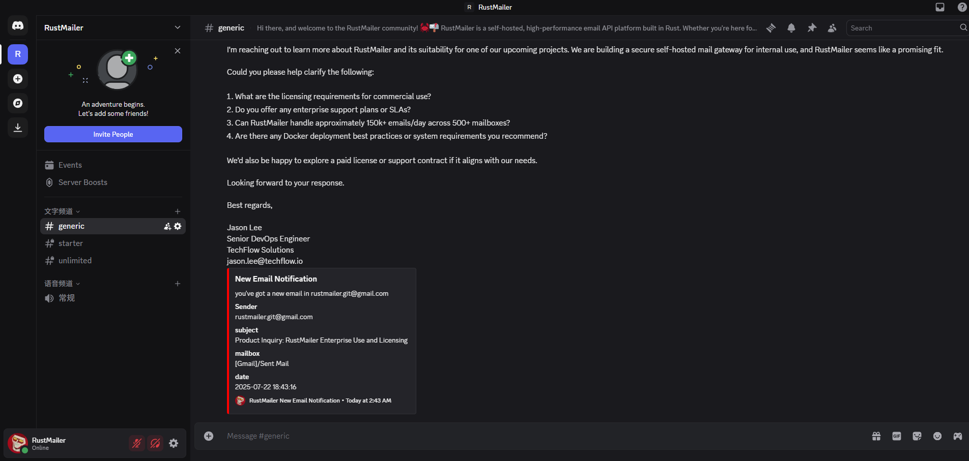969x461 pixels.
Task: Show pinned messages with pin icon
Action: click(812, 28)
